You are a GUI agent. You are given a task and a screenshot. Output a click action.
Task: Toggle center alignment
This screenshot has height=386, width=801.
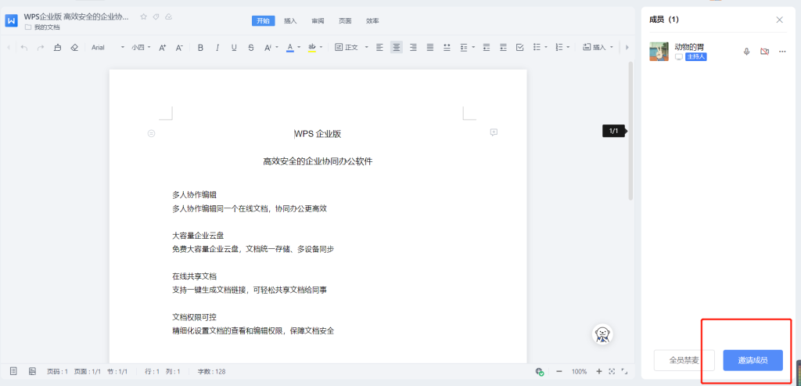click(x=397, y=48)
